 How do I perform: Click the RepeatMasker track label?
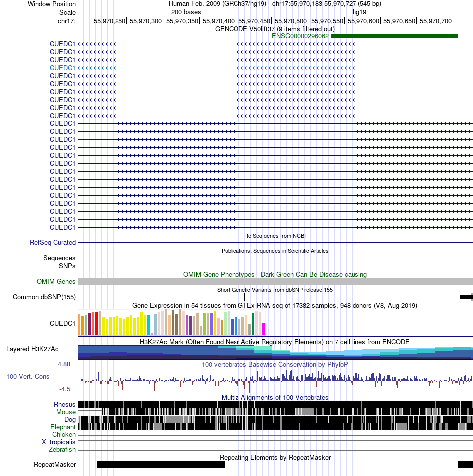point(55,465)
